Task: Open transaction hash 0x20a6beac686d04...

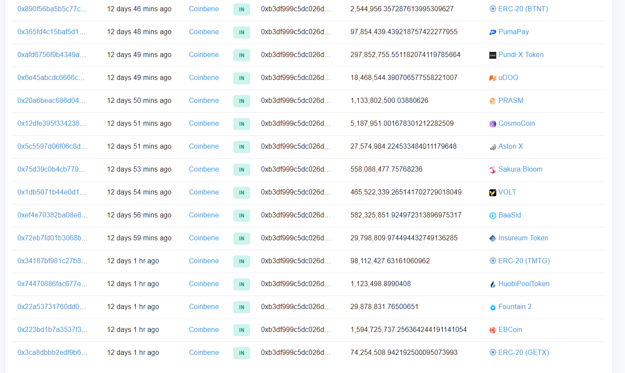Action: click(x=51, y=100)
